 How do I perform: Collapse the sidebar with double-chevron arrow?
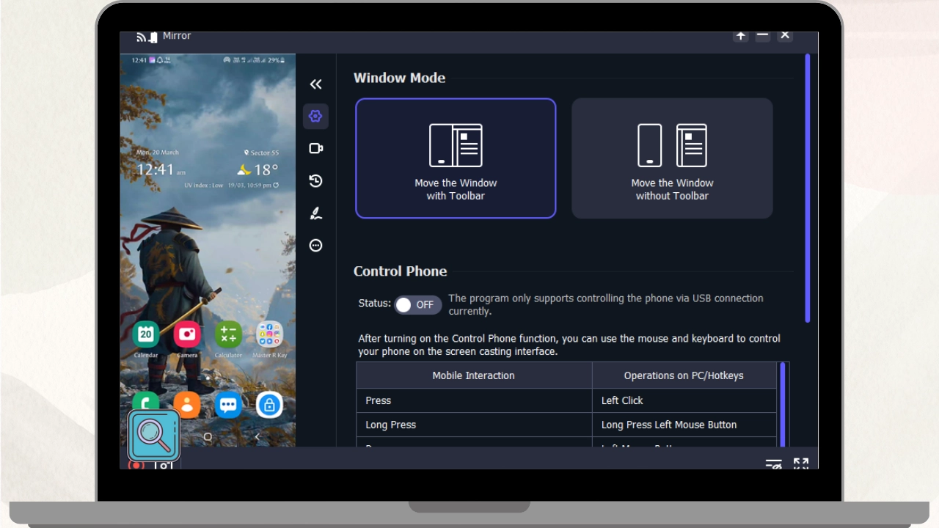tap(315, 84)
